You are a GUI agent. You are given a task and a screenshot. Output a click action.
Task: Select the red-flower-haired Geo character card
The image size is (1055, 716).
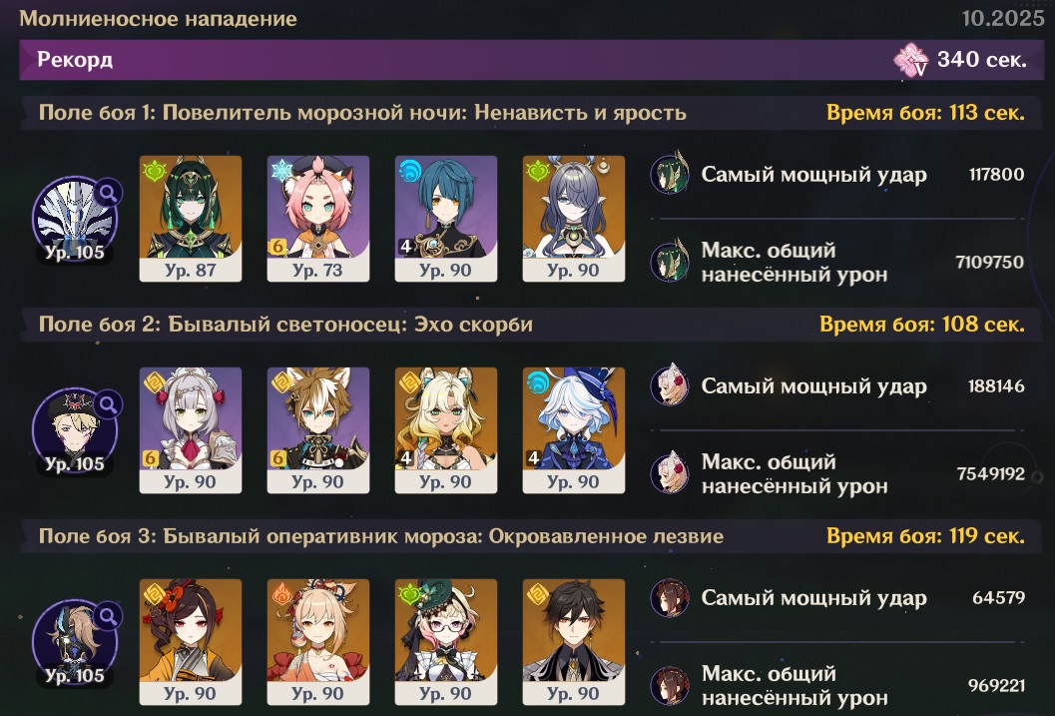click(191, 642)
